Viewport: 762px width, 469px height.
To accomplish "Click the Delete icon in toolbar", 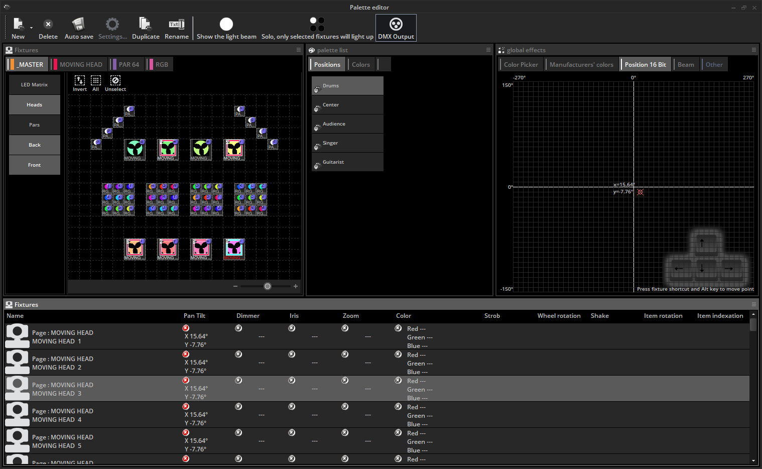I will click(48, 25).
